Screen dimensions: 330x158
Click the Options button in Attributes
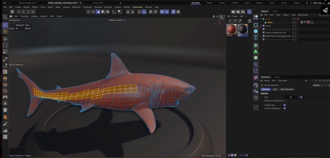coord(266,89)
